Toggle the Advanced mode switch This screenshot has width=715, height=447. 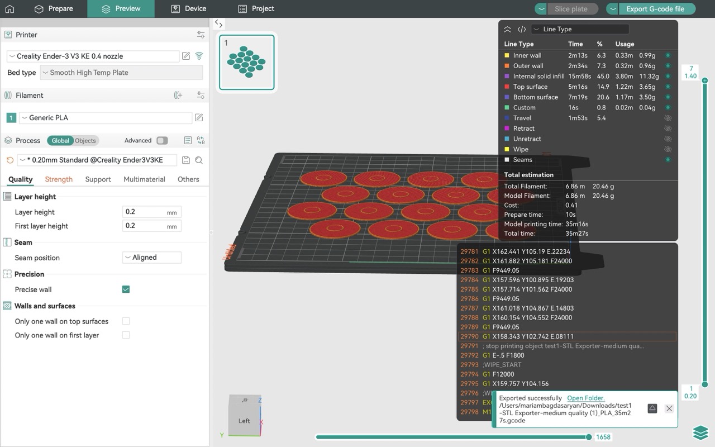pyautogui.click(x=162, y=141)
